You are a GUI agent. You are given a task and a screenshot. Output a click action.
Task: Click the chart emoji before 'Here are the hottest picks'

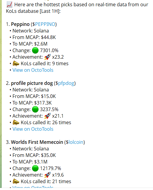[x=9, y=5]
